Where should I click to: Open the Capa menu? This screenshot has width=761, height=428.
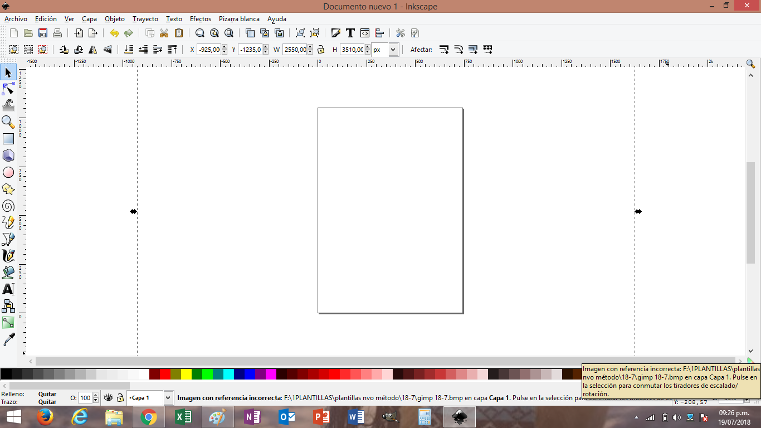(x=89, y=19)
